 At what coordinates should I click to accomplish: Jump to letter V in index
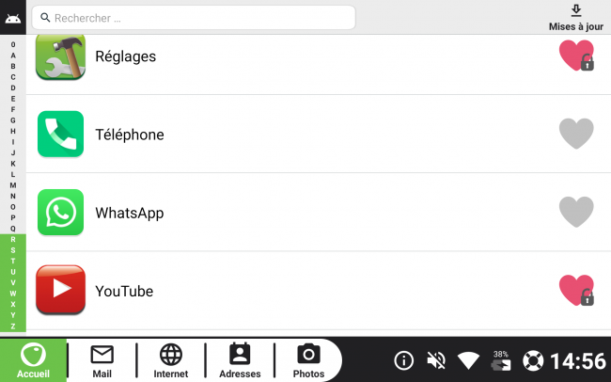coord(13,282)
